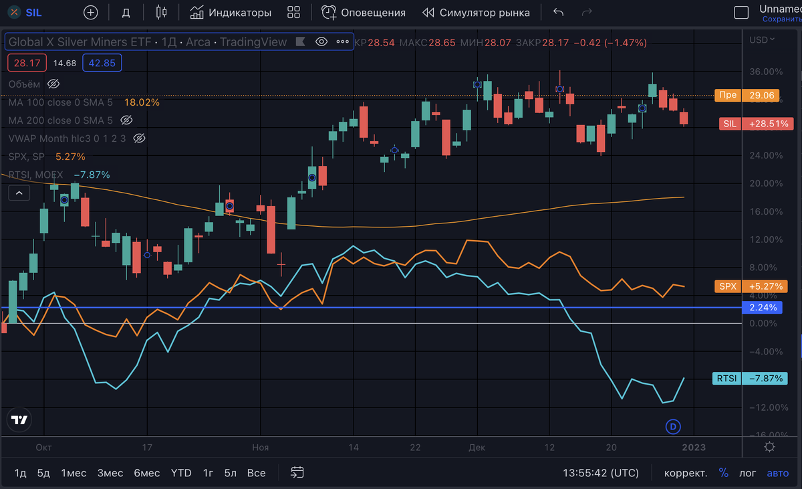Collapse the indicator legend list
The height and width of the screenshot is (489, 802).
click(19, 193)
